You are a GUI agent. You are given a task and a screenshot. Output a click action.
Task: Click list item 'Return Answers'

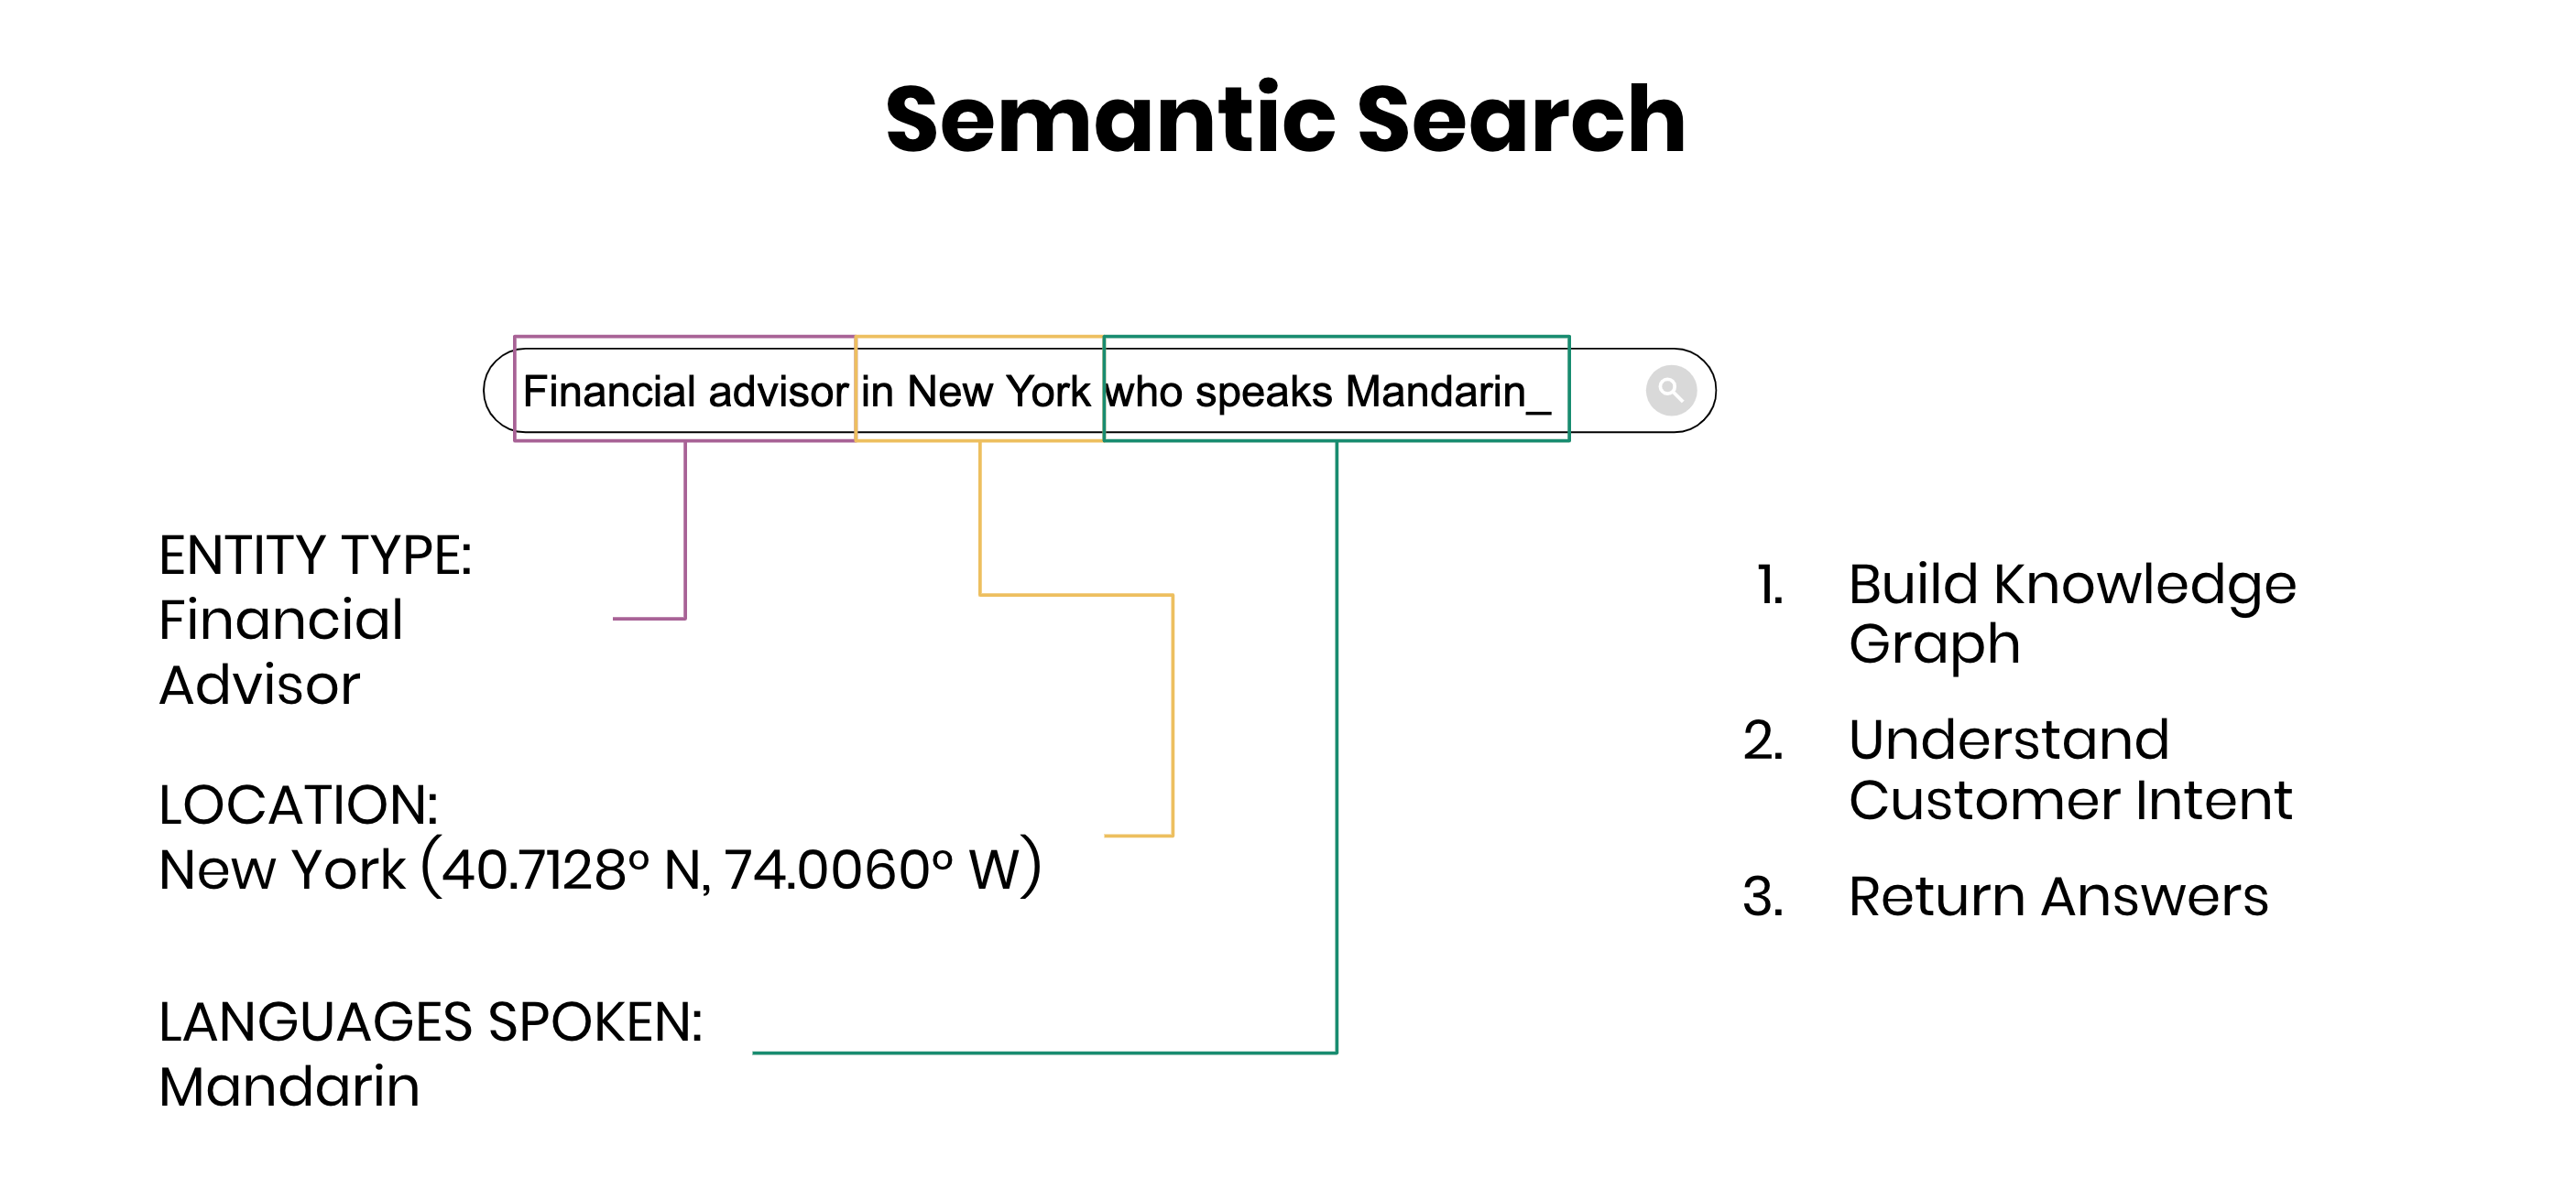2058,896
